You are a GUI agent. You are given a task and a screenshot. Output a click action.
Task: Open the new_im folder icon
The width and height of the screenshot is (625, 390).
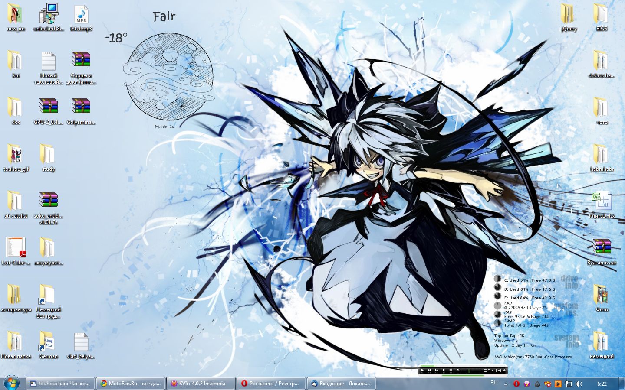[x=16, y=18]
